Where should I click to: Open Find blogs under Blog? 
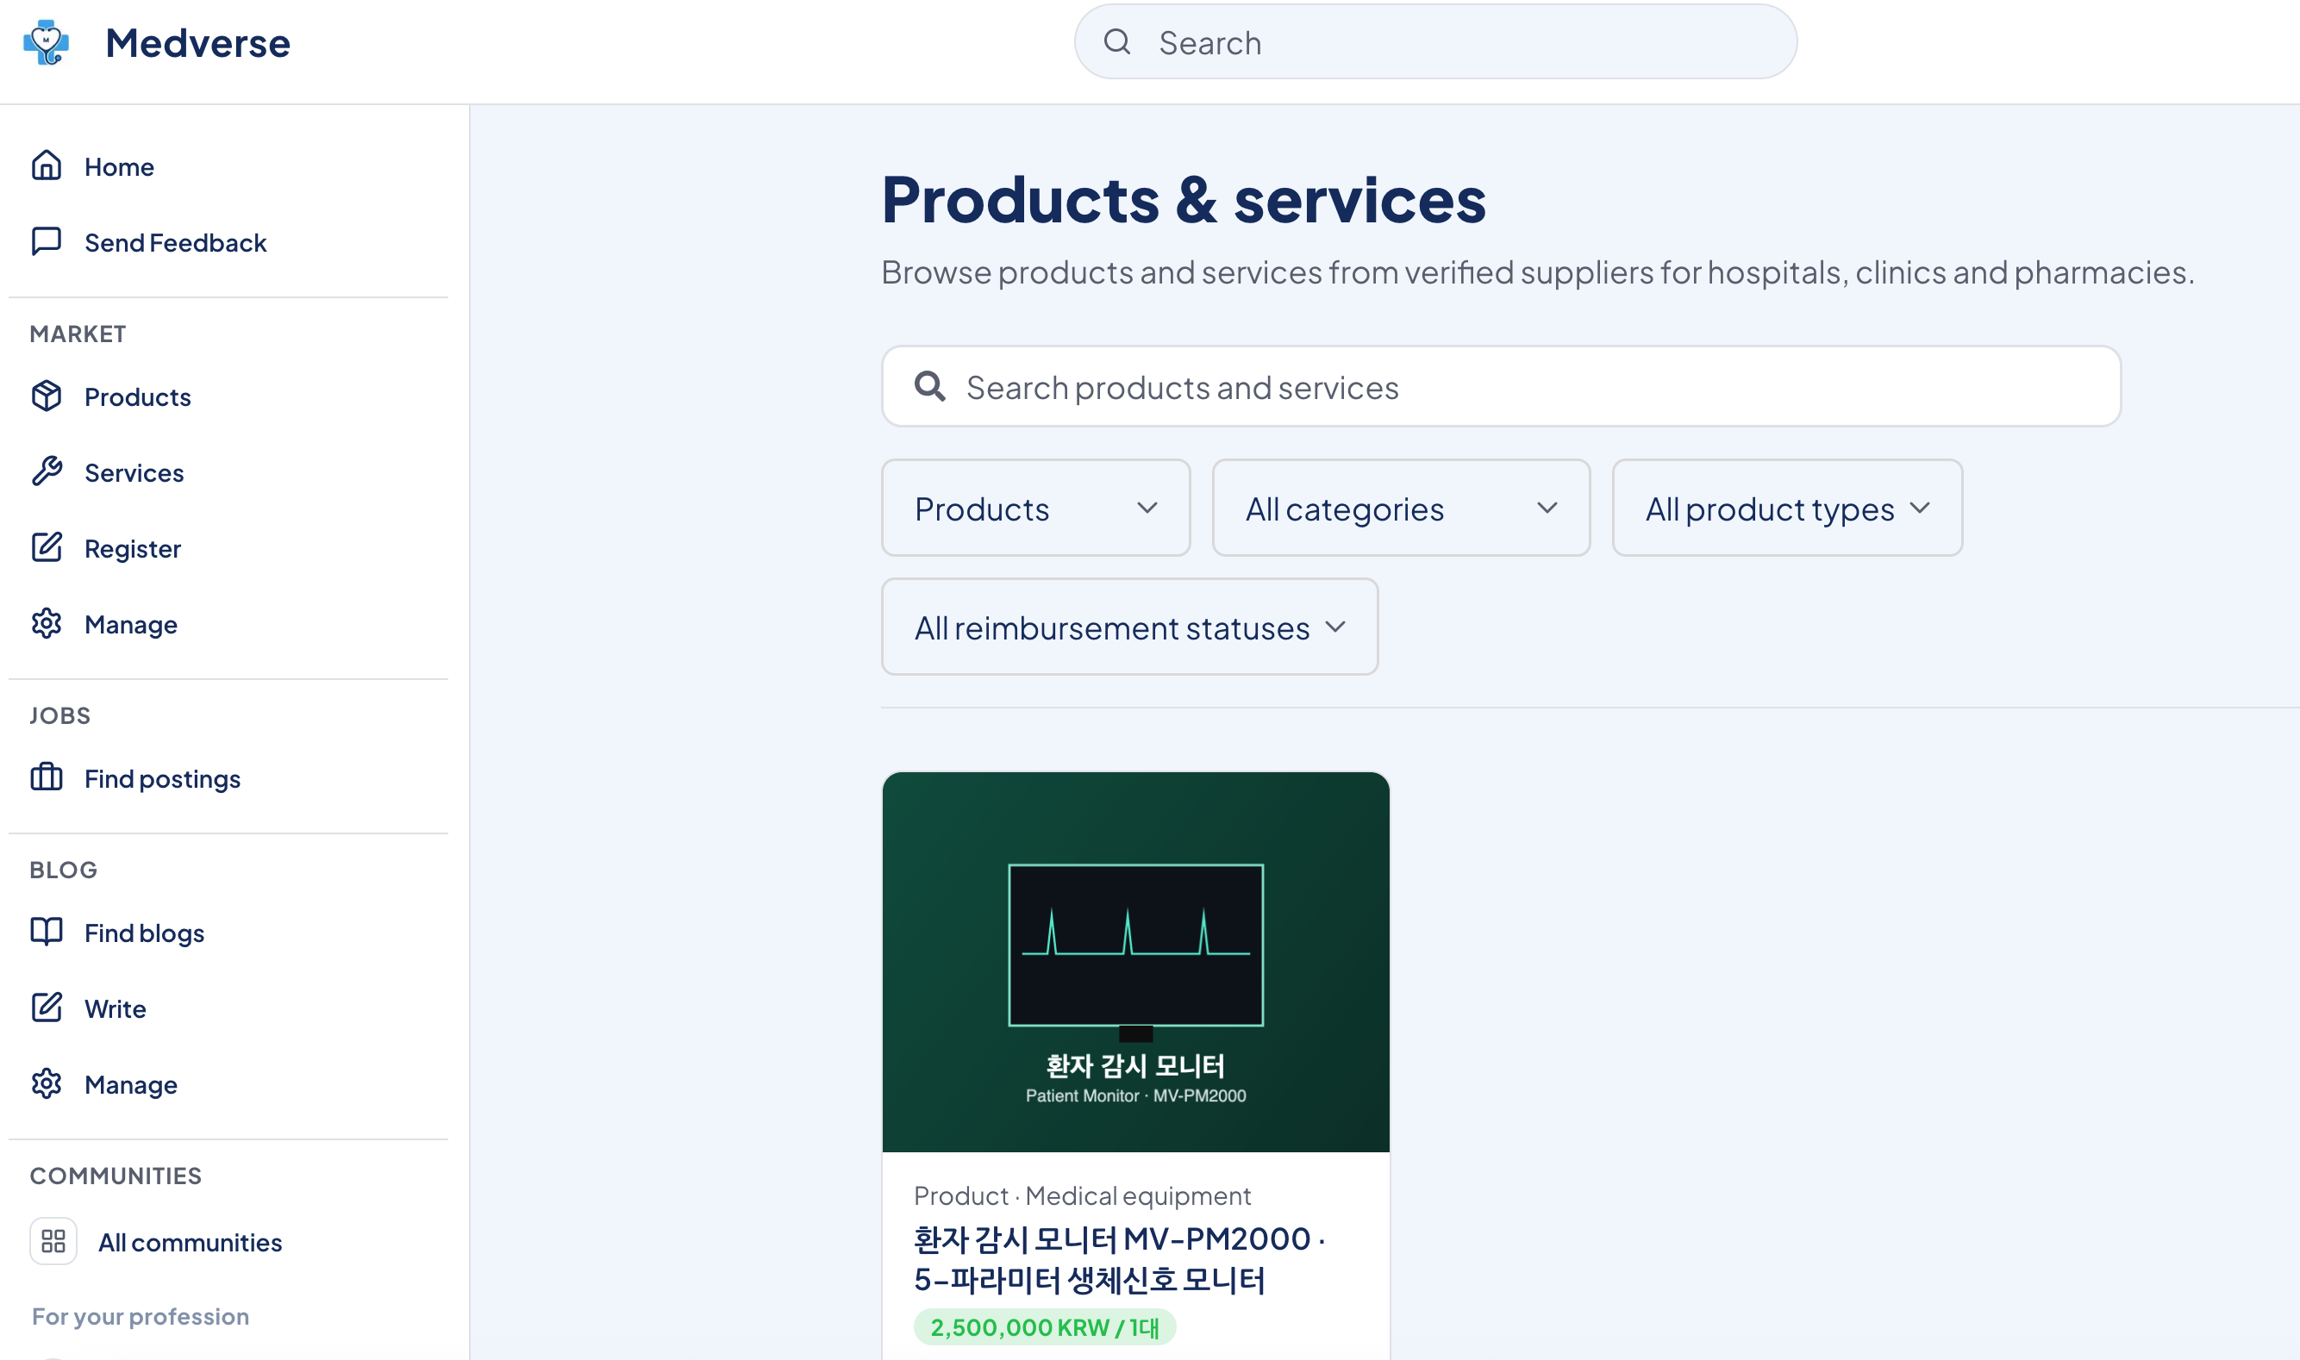[144, 933]
